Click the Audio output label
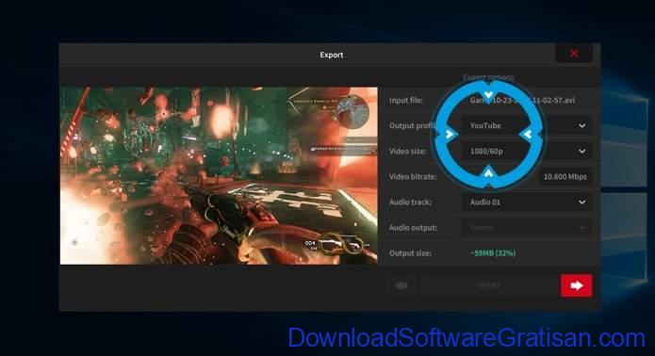 [413, 228]
